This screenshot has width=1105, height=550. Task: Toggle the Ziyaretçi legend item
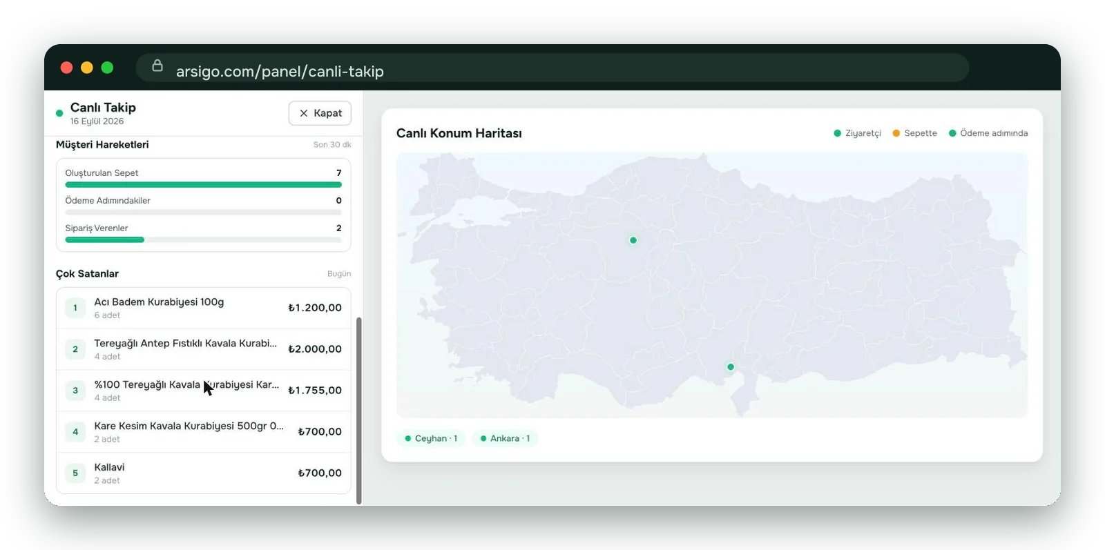[857, 133]
